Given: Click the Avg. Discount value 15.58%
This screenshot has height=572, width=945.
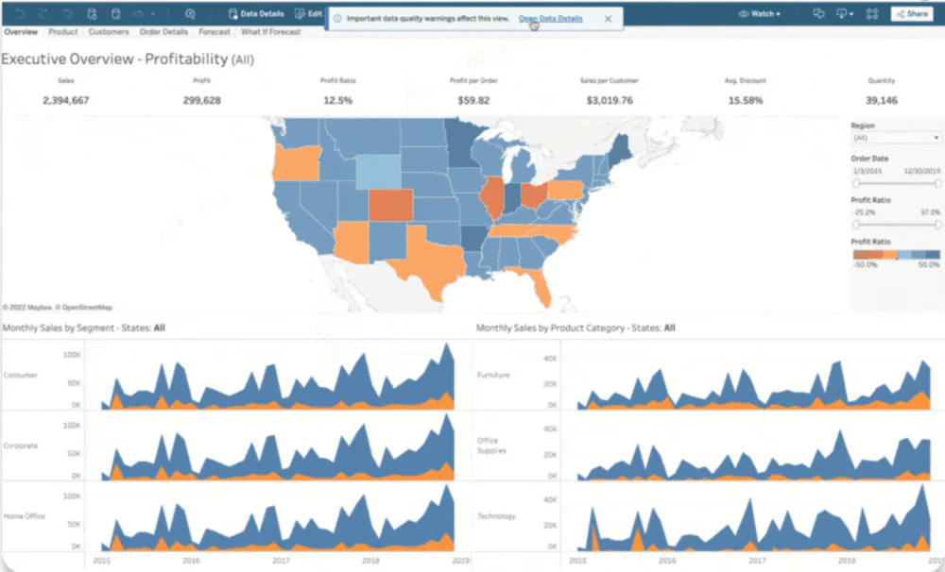Looking at the screenshot, I should (746, 101).
